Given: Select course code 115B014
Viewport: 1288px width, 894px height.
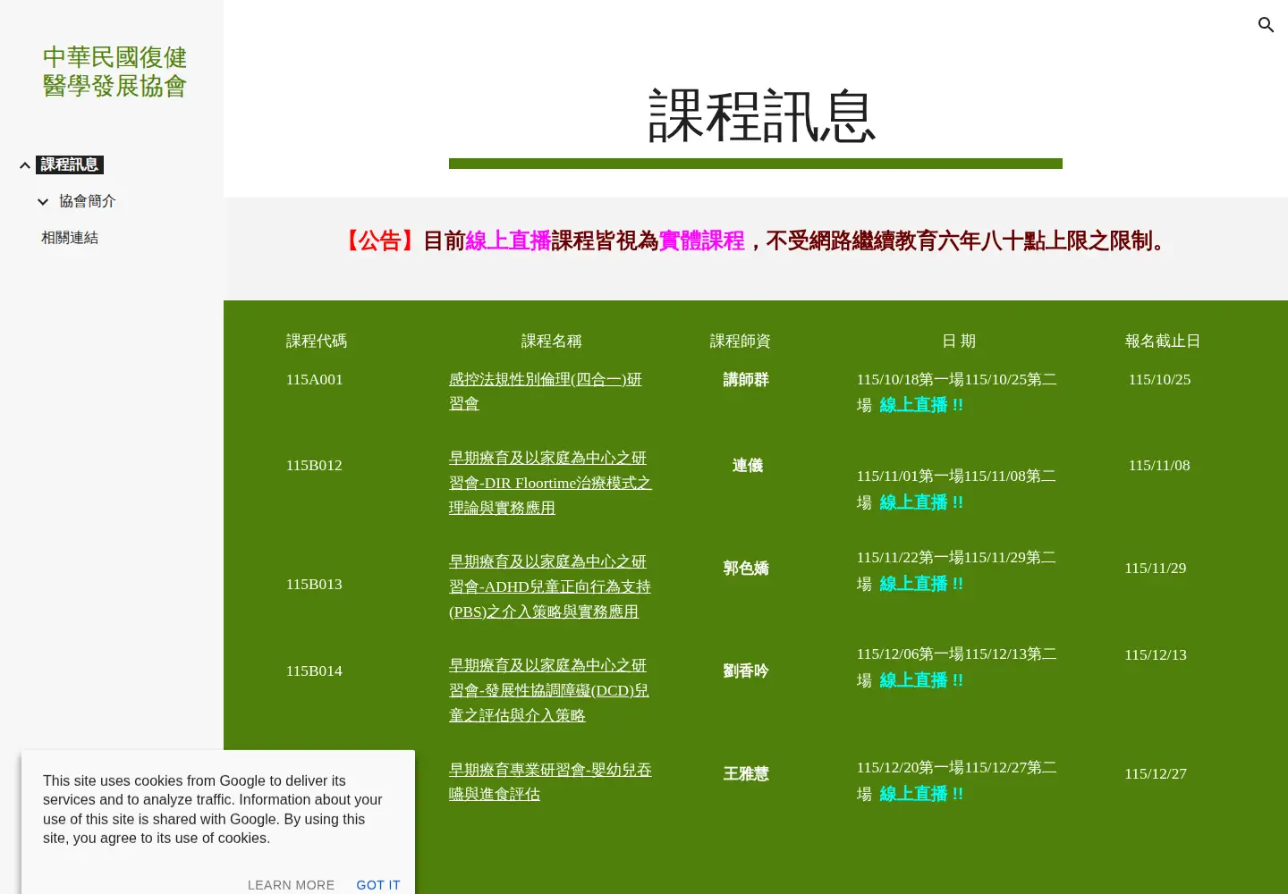Looking at the screenshot, I should (314, 670).
